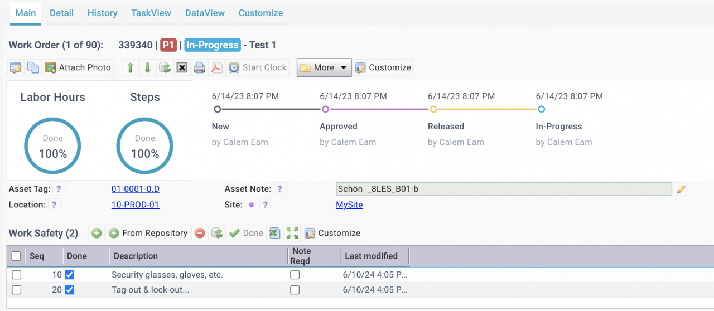Viewport: 714px width, 311px height.
Task: Click the printer icon in work order toolbar
Action: (199, 67)
